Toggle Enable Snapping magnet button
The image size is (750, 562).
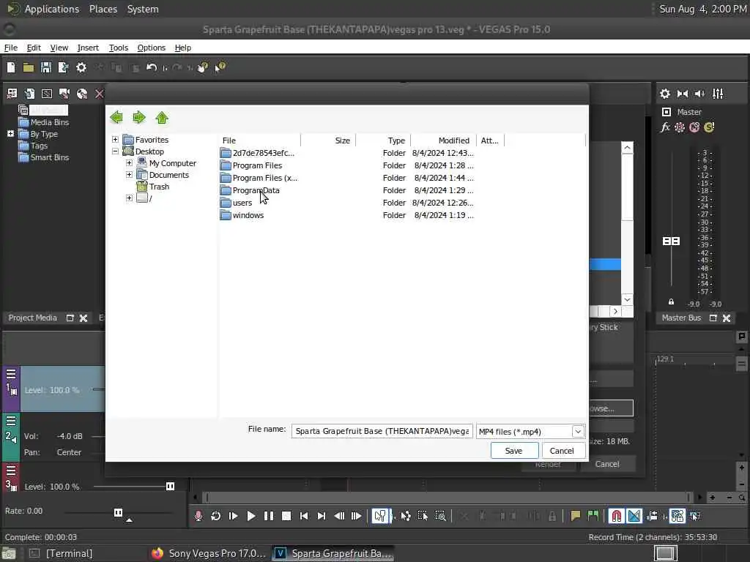(x=617, y=516)
